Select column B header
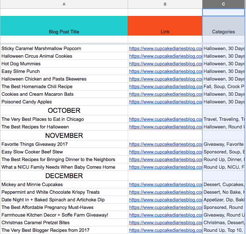Viewport: 246px width, 234px height. (x=165, y=4)
